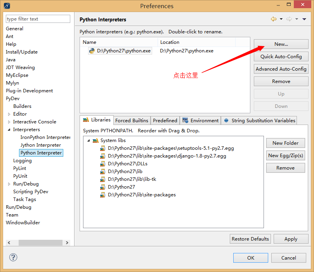Select Ant in the preferences tree

[x=10, y=36]
